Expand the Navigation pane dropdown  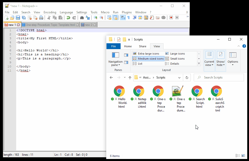(116, 63)
